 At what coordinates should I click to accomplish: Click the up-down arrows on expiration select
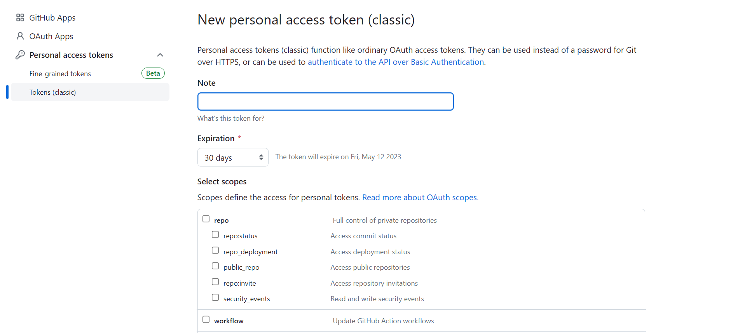pos(261,157)
